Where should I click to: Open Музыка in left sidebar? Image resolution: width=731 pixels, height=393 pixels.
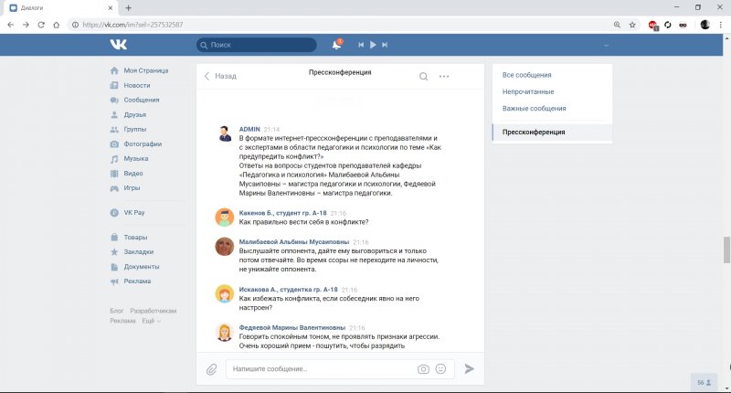pos(136,158)
